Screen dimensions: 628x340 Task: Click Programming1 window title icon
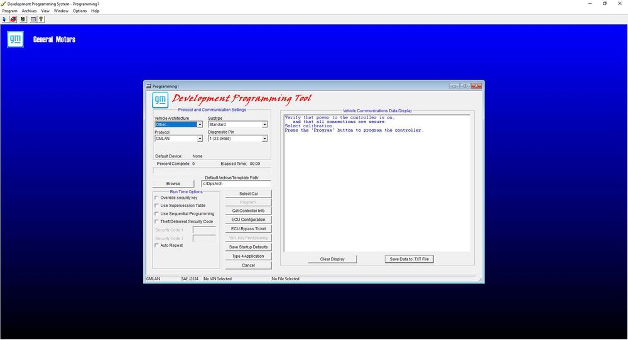pos(149,86)
